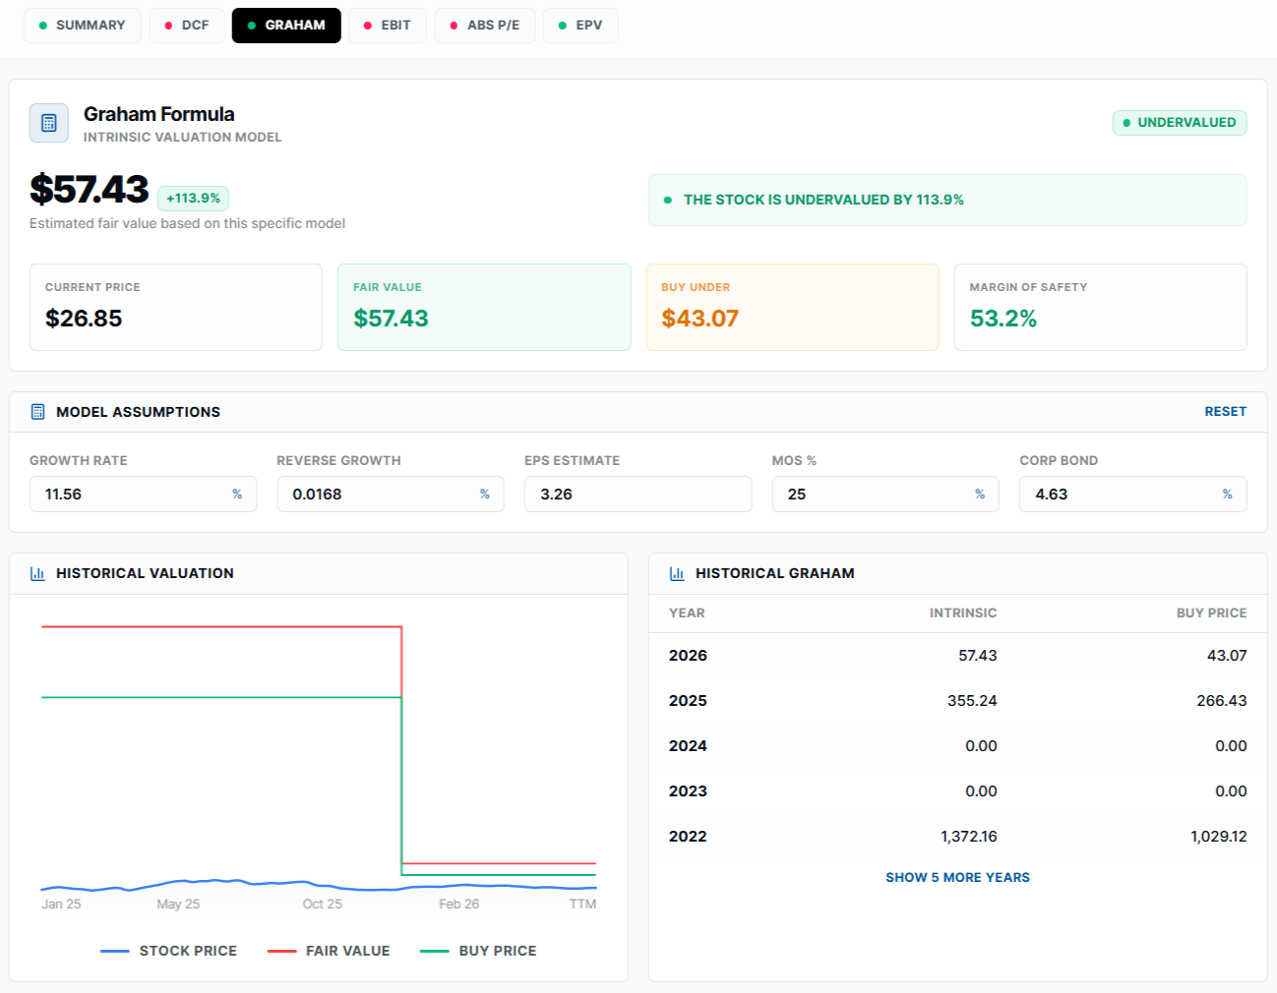Click the Jan 25 axis label
The image size is (1277, 993).
click(61, 904)
